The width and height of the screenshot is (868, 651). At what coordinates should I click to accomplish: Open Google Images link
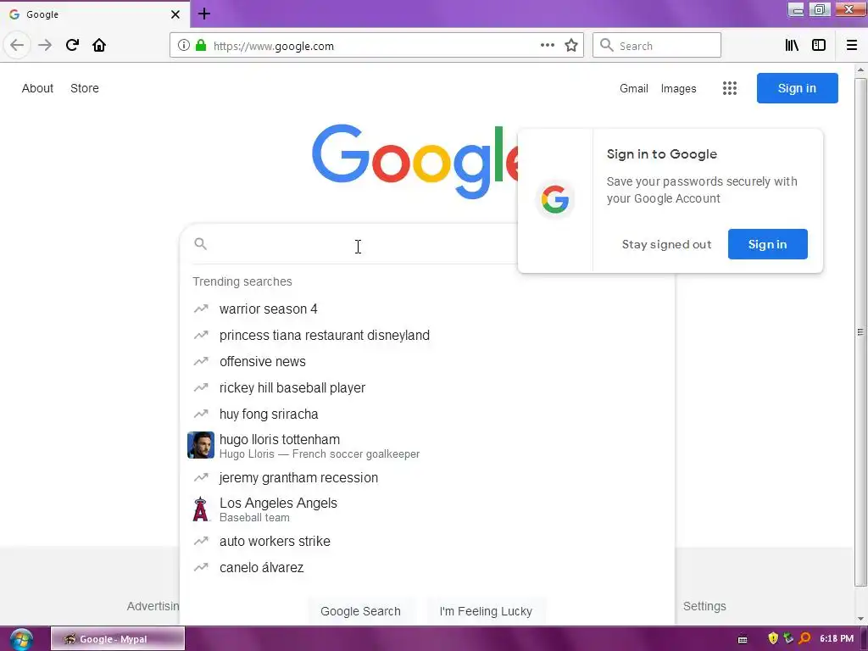point(679,88)
